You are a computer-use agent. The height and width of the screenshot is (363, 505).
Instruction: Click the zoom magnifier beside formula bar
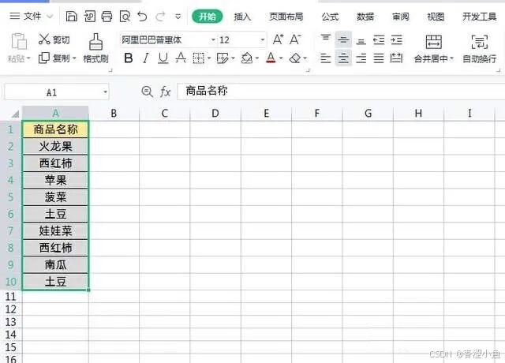tap(148, 92)
